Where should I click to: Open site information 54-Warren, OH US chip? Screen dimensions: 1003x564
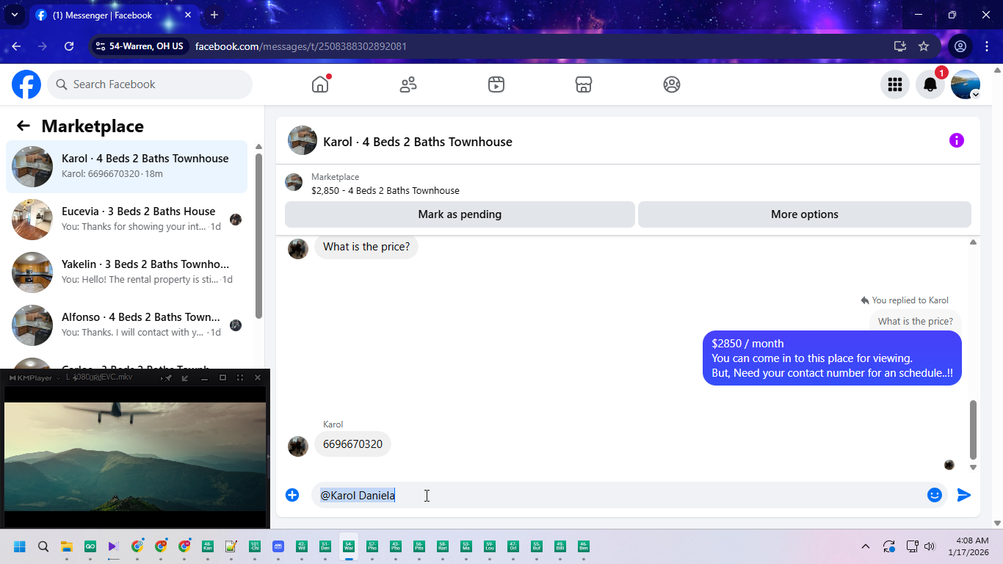(140, 46)
